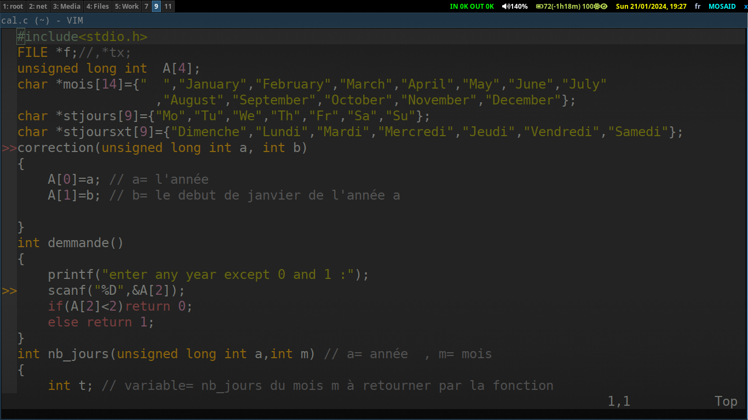Viewport: 748px width, 420px height.
Task: Select the 5: Work workspace tag
Action: tap(126, 7)
